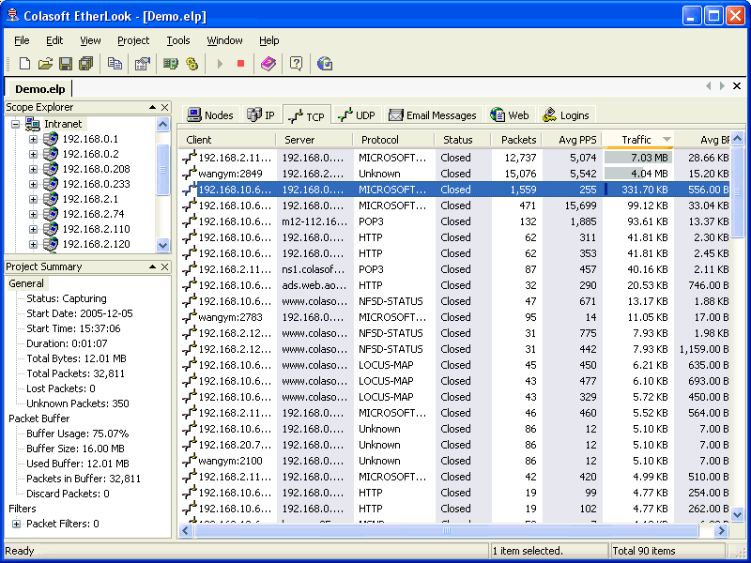The width and height of the screenshot is (751, 563).
Task: Switch to the Logins tab
Action: coord(566,114)
